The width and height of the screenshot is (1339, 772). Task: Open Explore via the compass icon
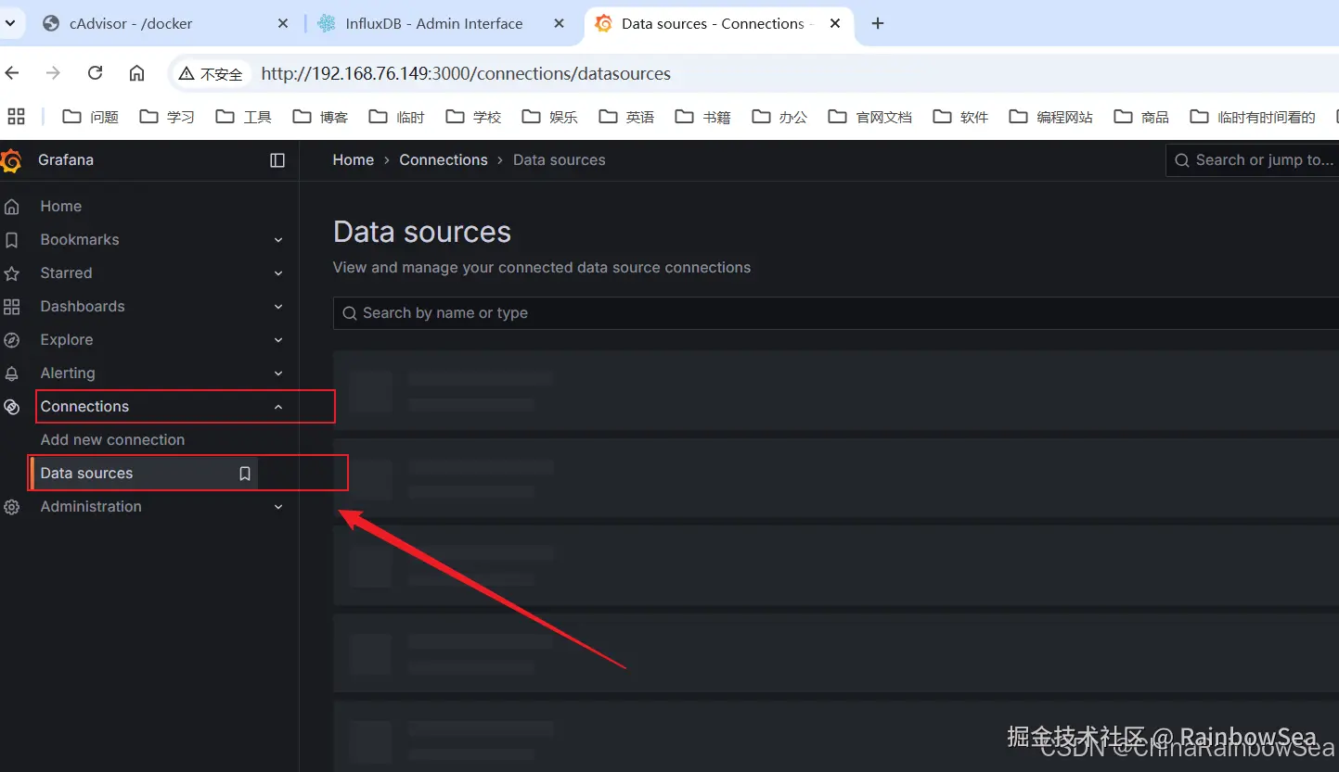[x=12, y=340]
